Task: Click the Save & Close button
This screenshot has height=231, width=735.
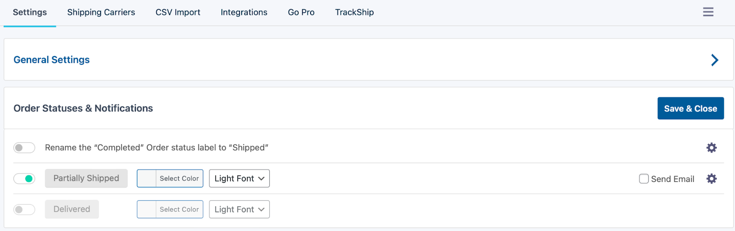Action: [x=690, y=108]
